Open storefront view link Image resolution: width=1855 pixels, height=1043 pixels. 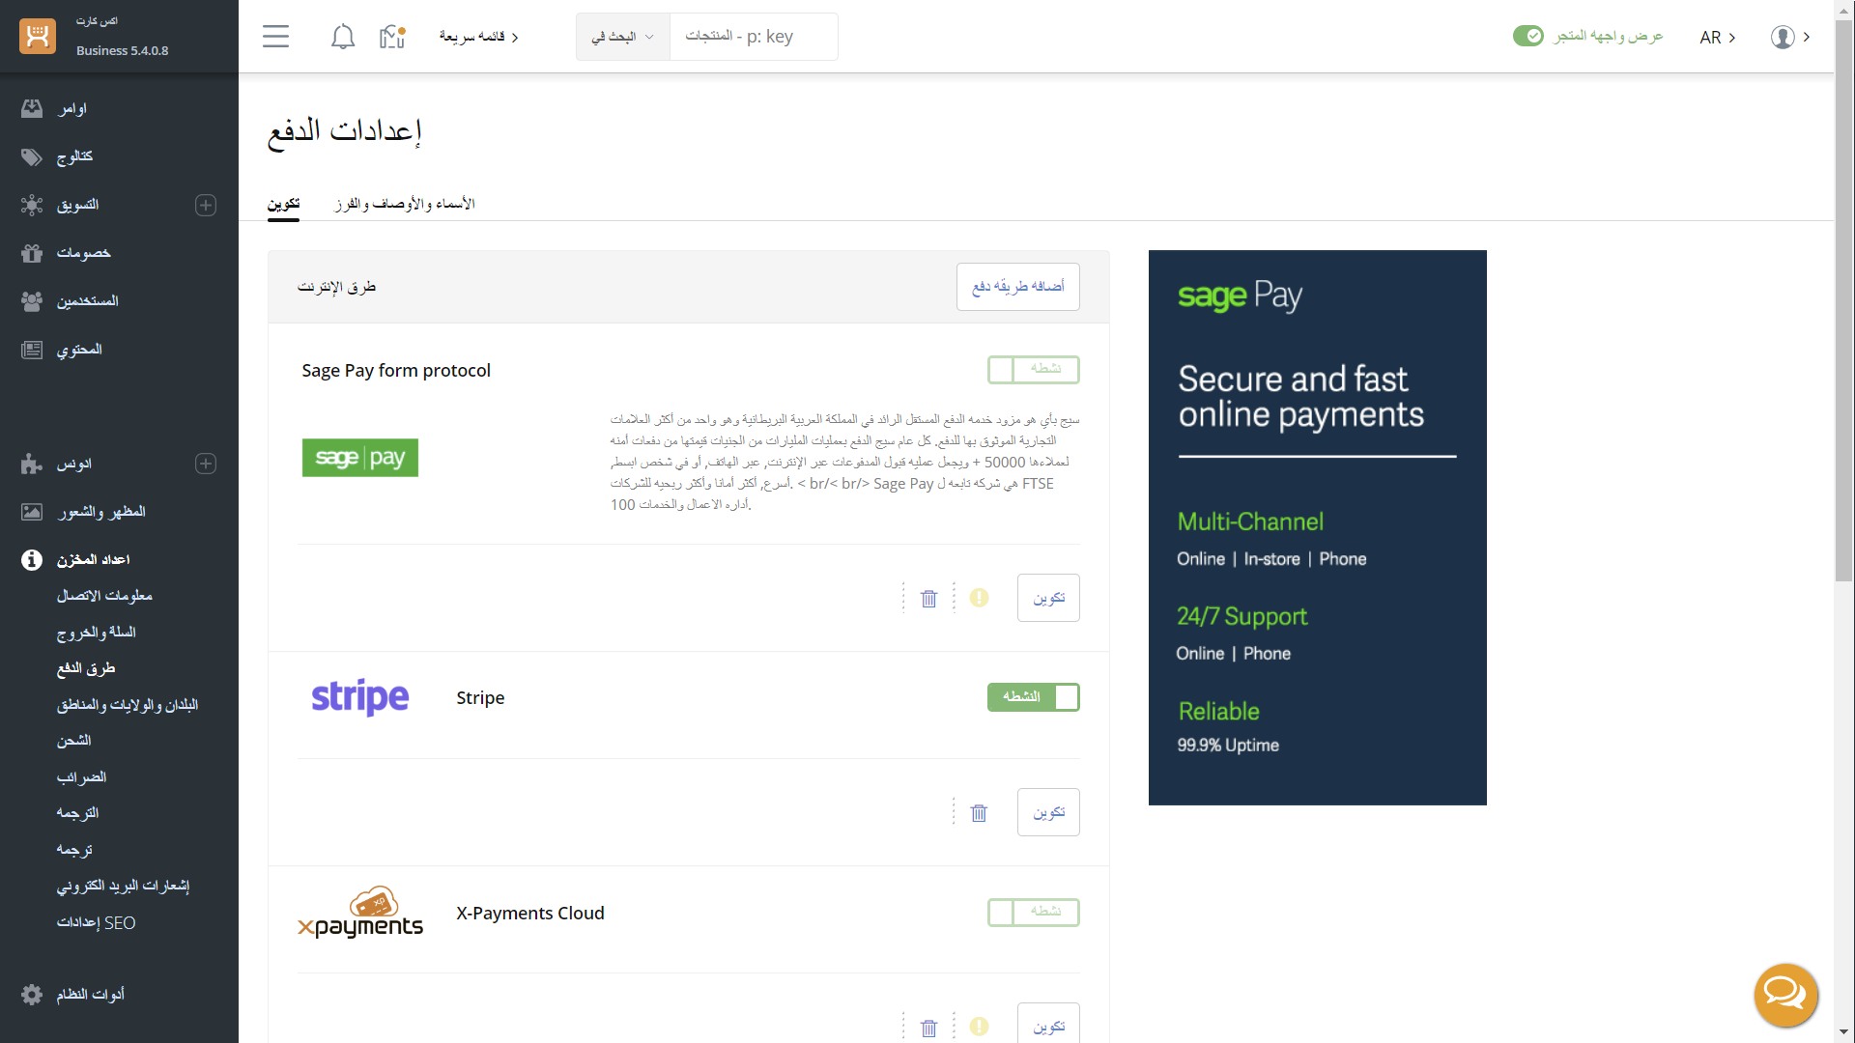coord(1608,36)
